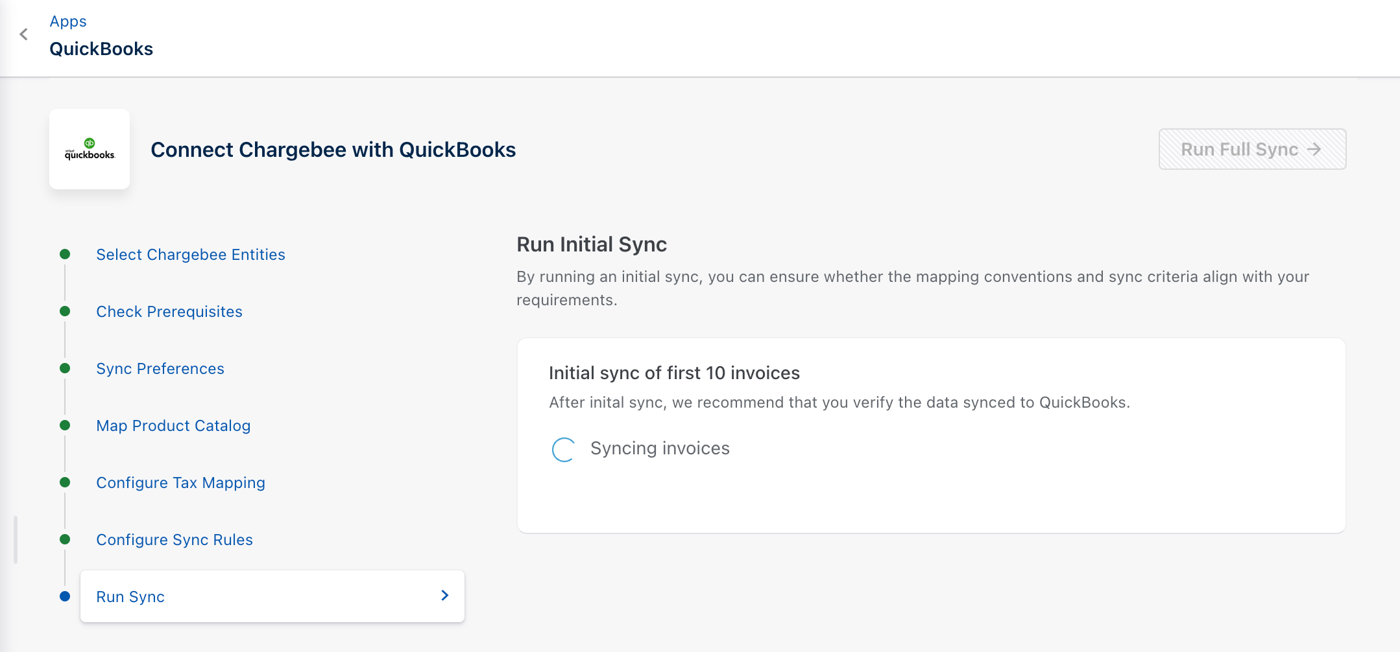Open the Sync Preferences step
The width and height of the screenshot is (1400, 652).
[160, 369]
